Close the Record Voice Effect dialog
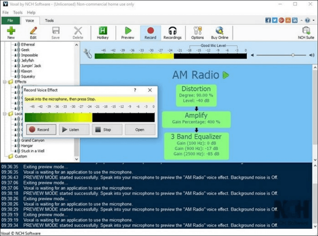318x236 pixels. [150, 90]
